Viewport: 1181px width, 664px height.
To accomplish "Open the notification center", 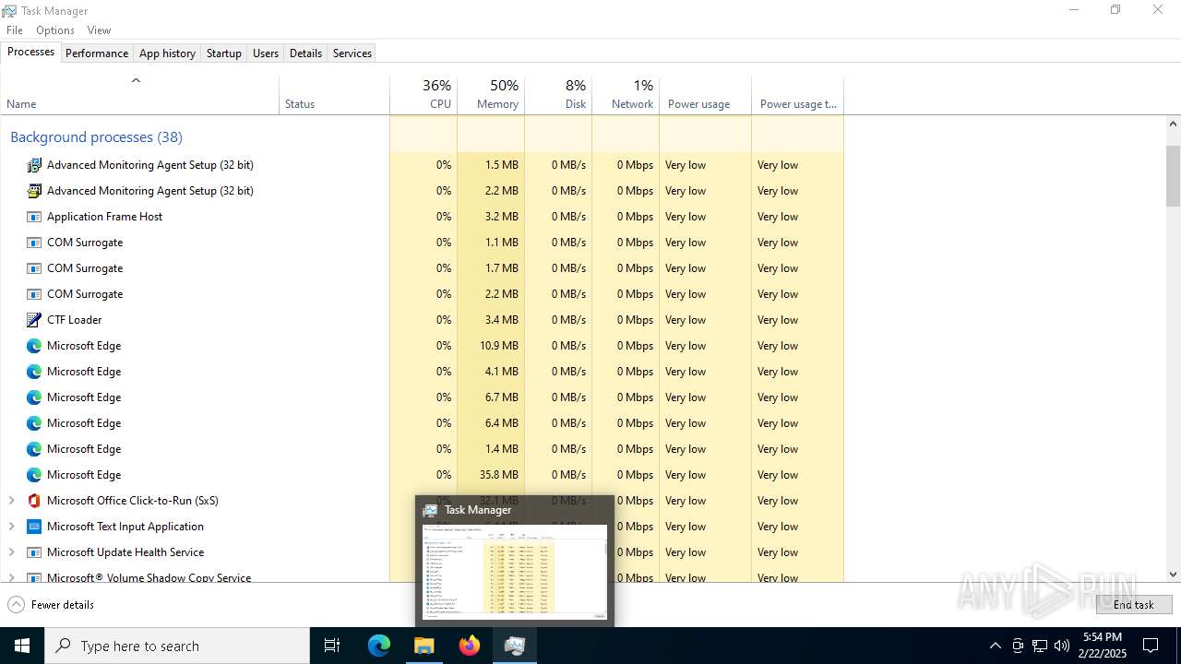I will click(1151, 646).
